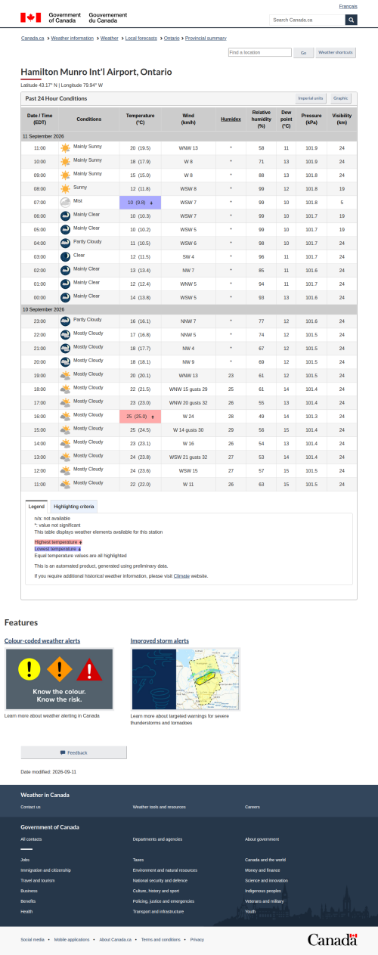This screenshot has height=955, width=378.
Task: Click the Partly Cloudy icon at 23:00
Action: pyautogui.click(x=66, y=321)
